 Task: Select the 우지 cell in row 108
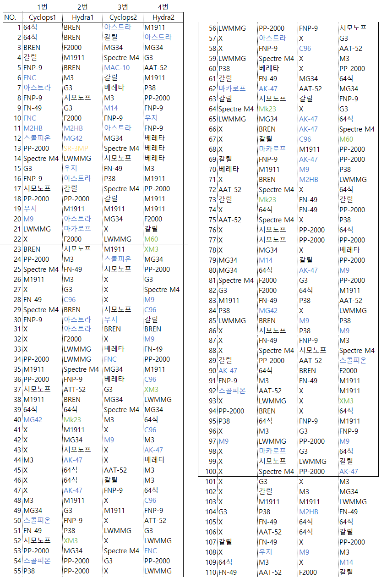coord(266,552)
